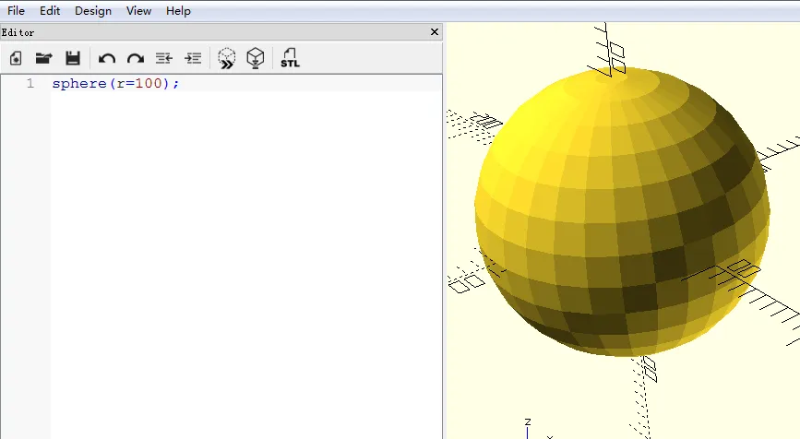Open the View menu
The width and height of the screenshot is (800, 439).
click(138, 11)
